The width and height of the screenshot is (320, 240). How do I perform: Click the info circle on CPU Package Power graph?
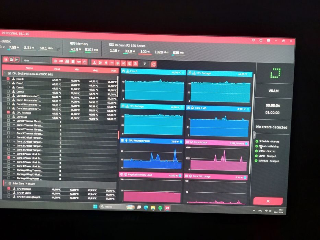[x=181, y=142]
